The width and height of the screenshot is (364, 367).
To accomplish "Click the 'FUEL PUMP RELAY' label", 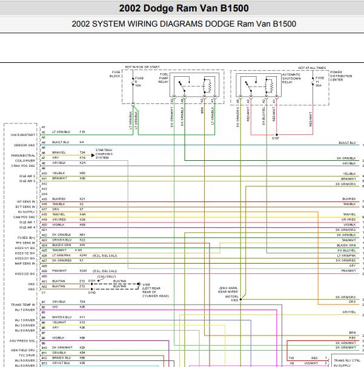I will [164, 78].
